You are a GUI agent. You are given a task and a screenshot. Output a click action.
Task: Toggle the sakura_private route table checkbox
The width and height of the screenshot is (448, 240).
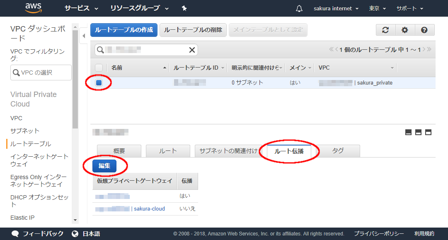(x=99, y=83)
